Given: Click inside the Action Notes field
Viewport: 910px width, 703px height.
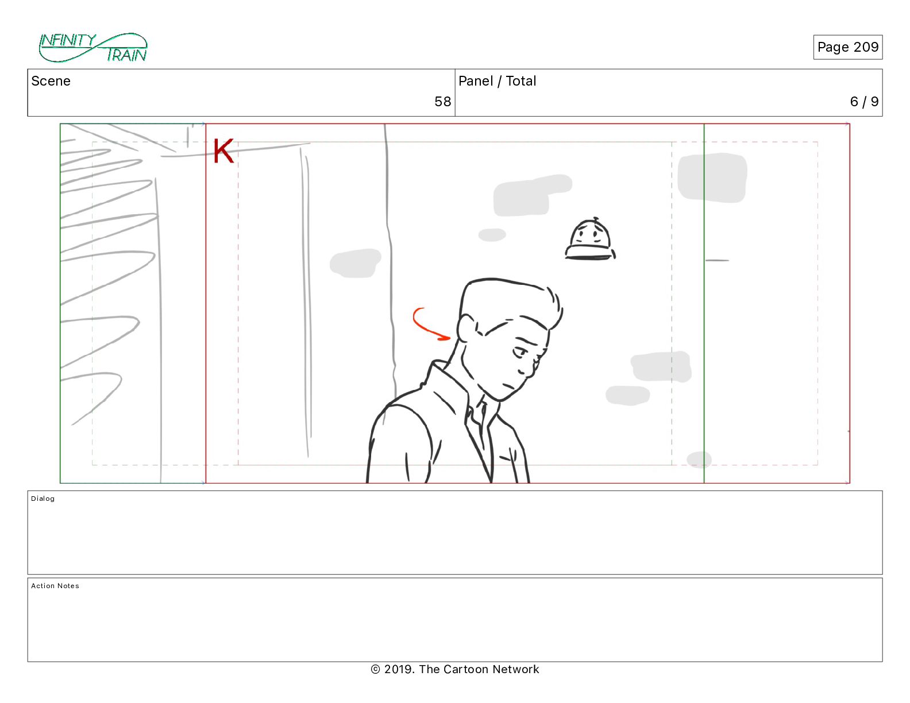Looking at the screenshot, I should [x=455, y=620].
